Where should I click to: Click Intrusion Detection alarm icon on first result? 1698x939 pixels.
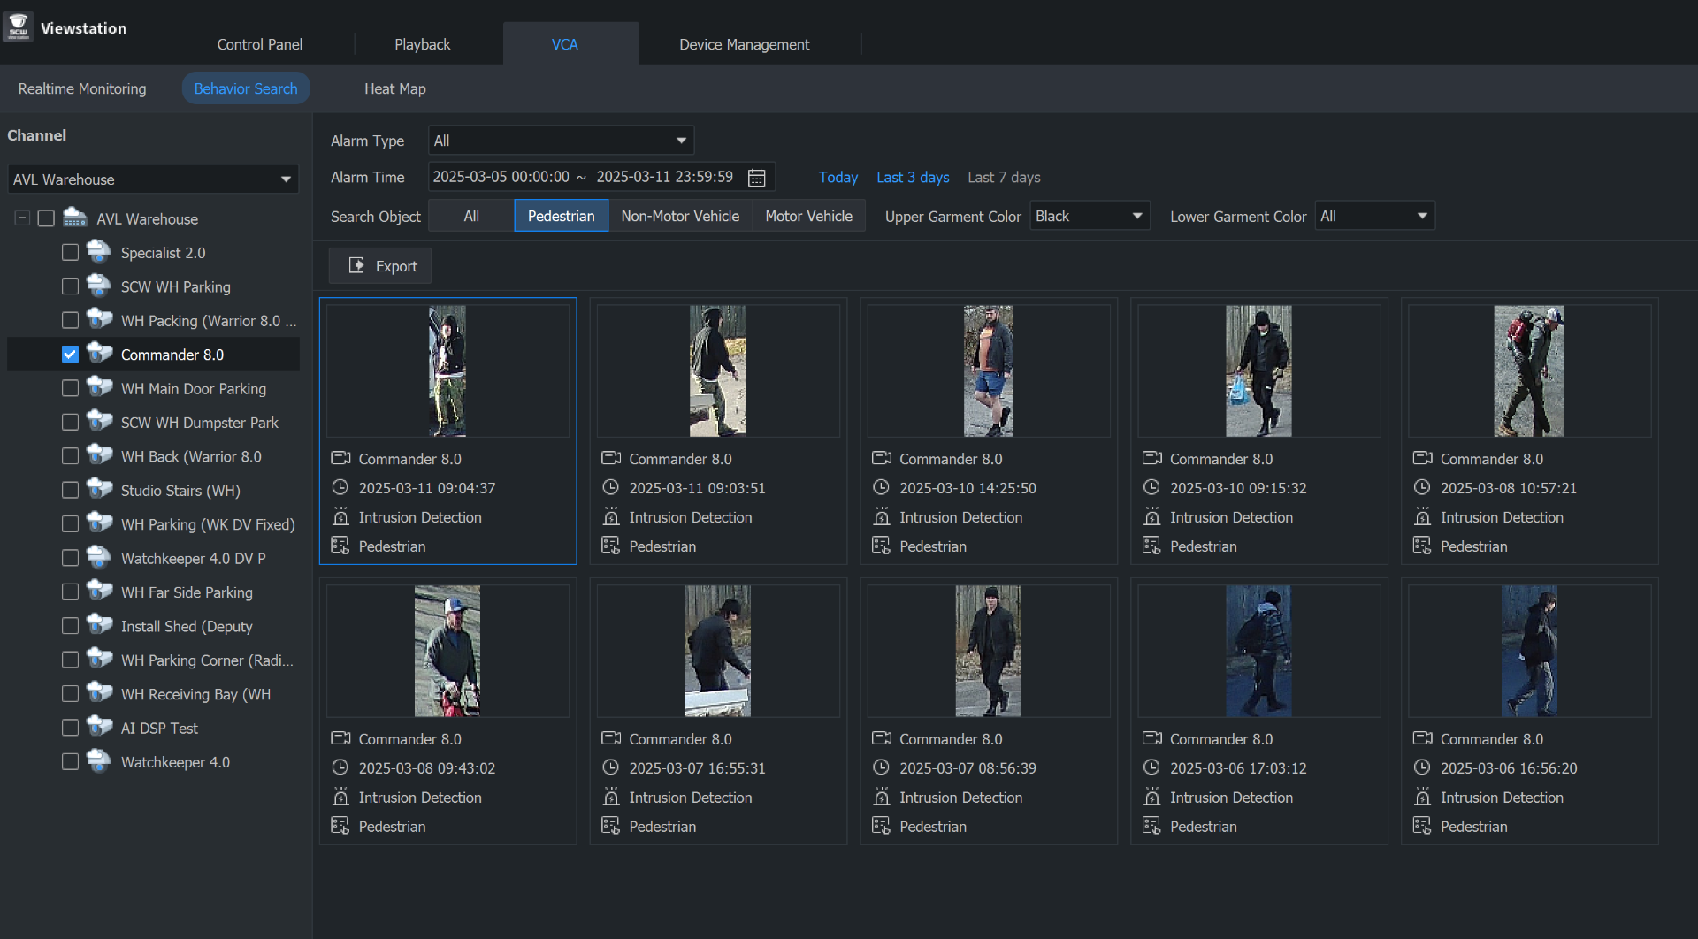340,517
